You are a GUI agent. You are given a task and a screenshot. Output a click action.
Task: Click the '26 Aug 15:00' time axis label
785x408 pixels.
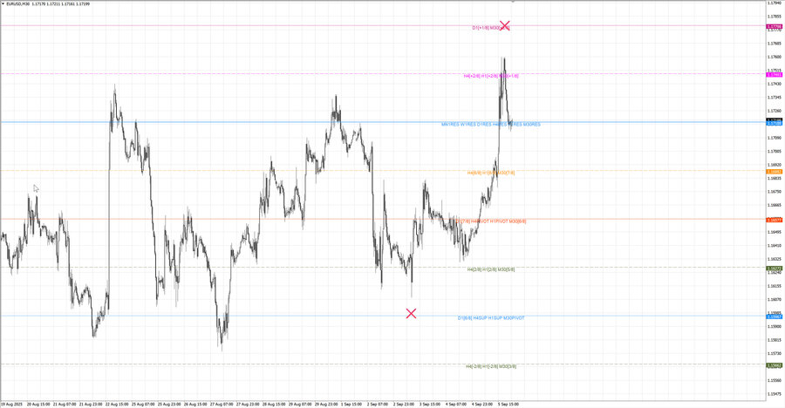[195, 404]
